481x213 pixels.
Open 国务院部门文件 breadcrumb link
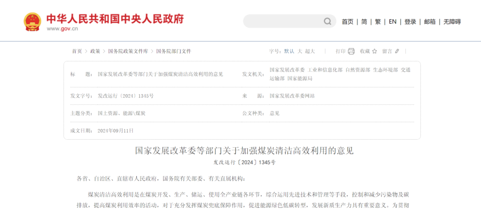[x=174, y=51]
